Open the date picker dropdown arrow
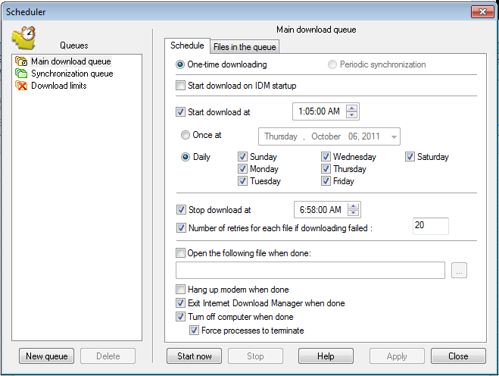Viewport: 499px width, 376px height. (x=394, y=136)
